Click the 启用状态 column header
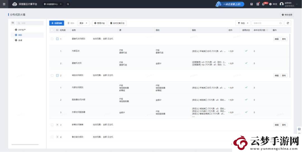Screen dimensions: 302x152 coord(246,30)
